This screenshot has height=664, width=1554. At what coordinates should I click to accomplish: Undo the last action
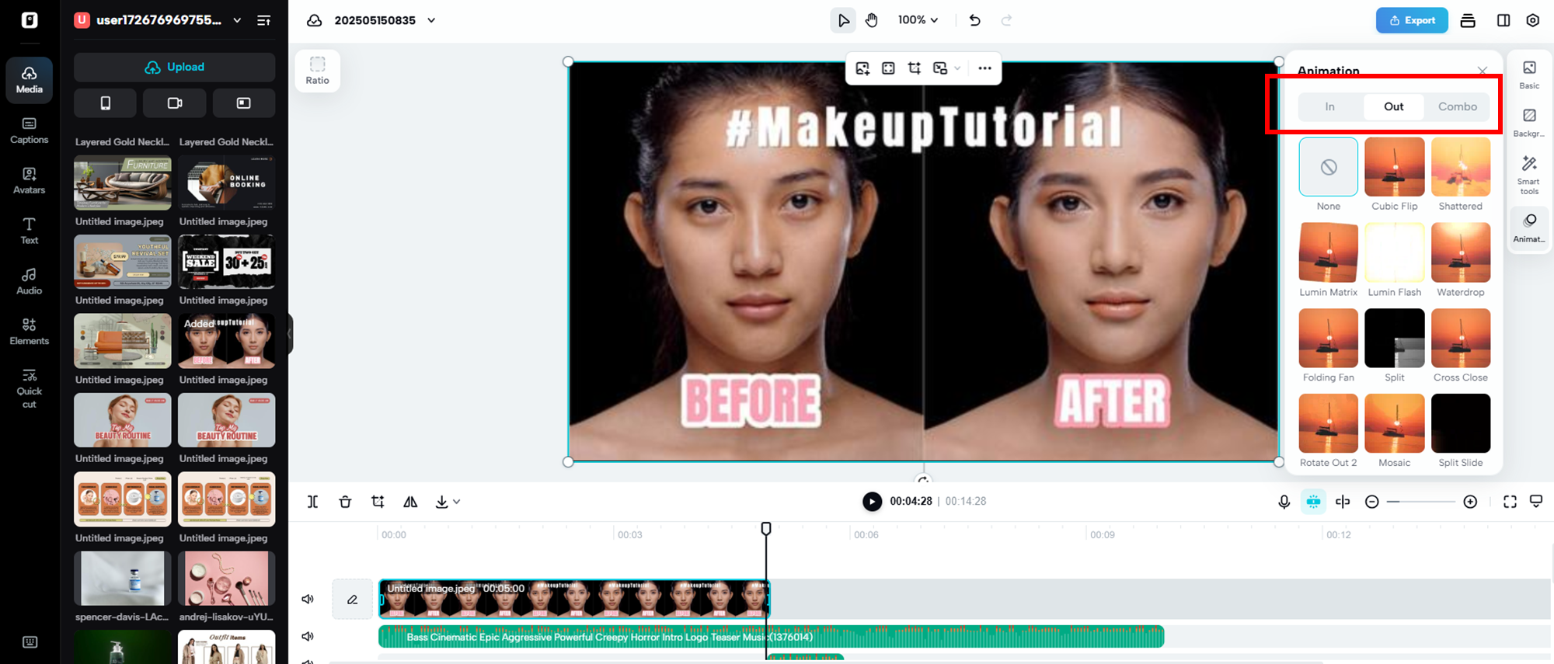click(974, 20)
